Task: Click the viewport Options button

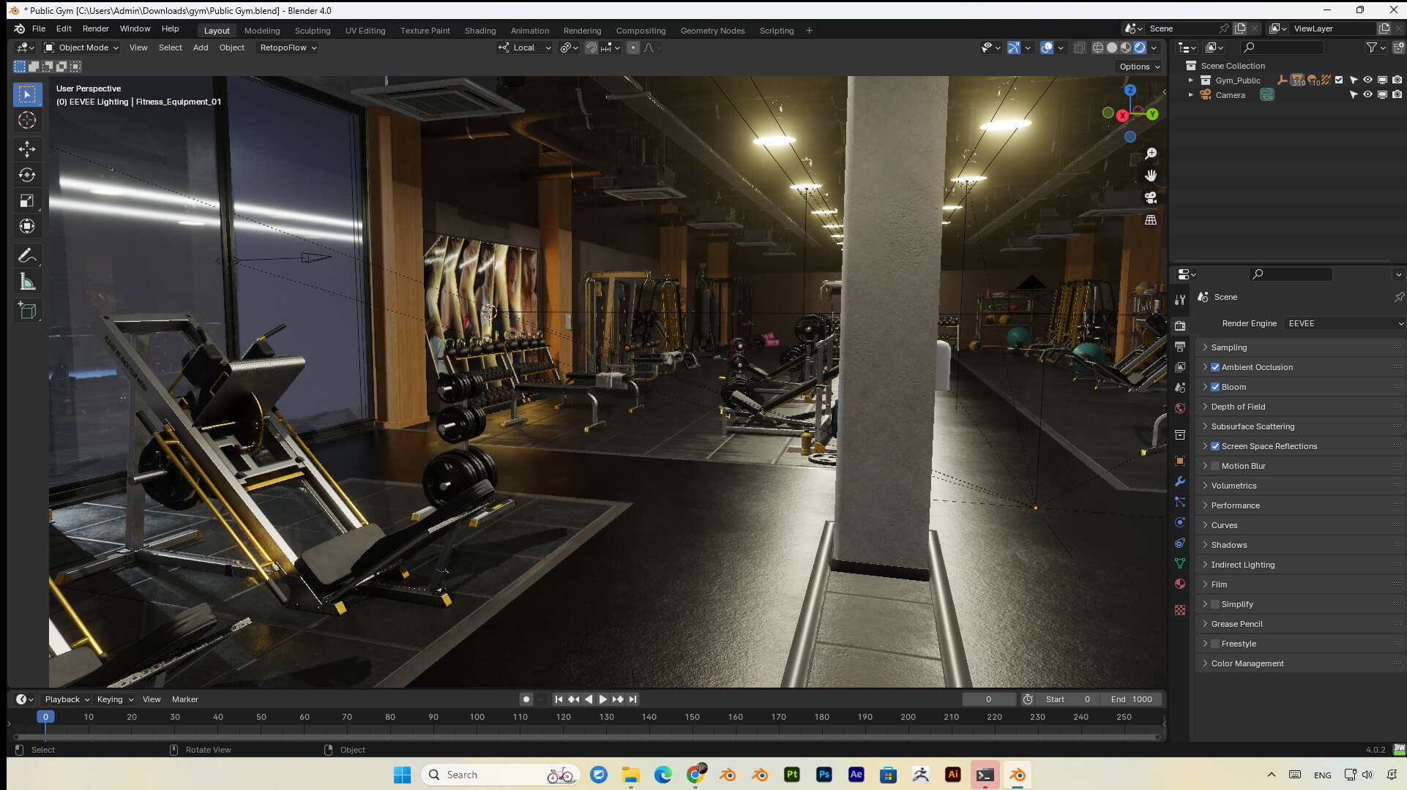Action: 1139,67
